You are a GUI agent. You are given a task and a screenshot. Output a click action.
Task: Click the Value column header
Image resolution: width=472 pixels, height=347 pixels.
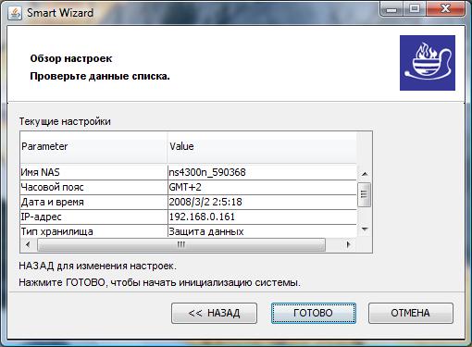pyautogui.click(x=262, y=147)
